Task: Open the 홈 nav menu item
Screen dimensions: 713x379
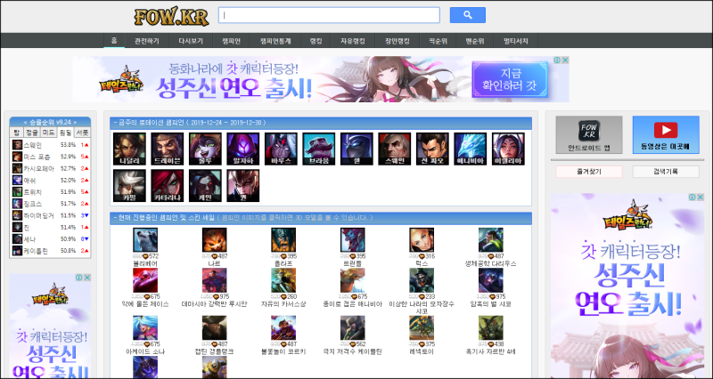Action: coord(114,40)
